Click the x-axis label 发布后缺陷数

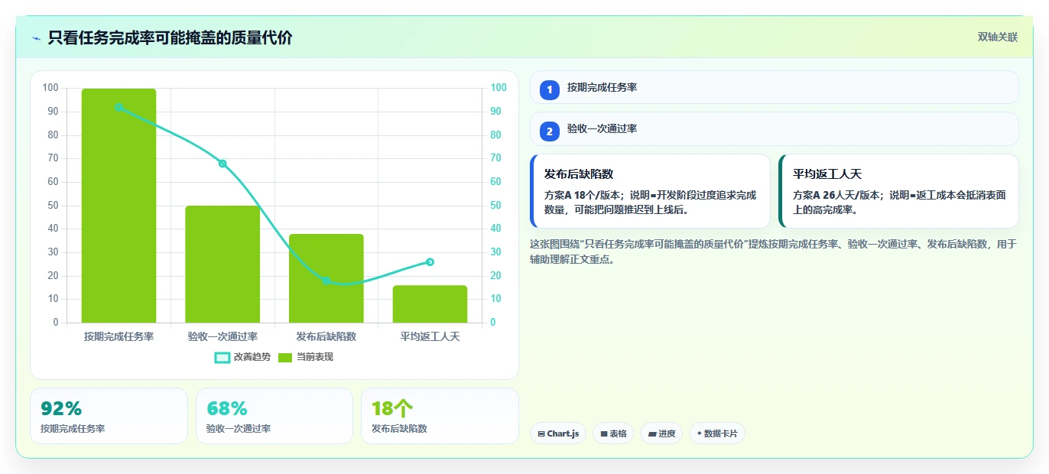pos(326,336)
